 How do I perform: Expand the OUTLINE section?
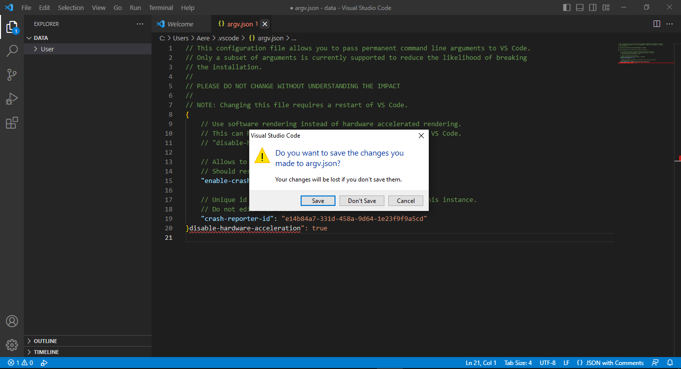(87, 341)
